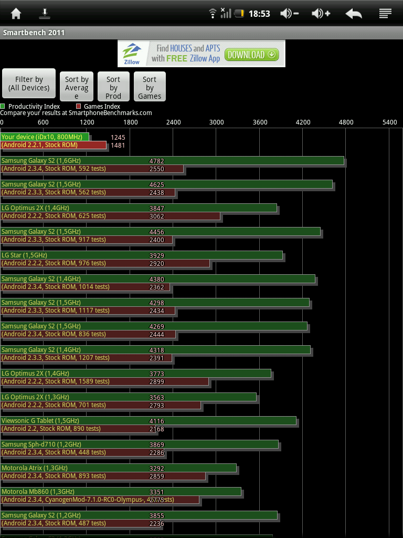Tap the battery status icon

click(x=240, y=14)
